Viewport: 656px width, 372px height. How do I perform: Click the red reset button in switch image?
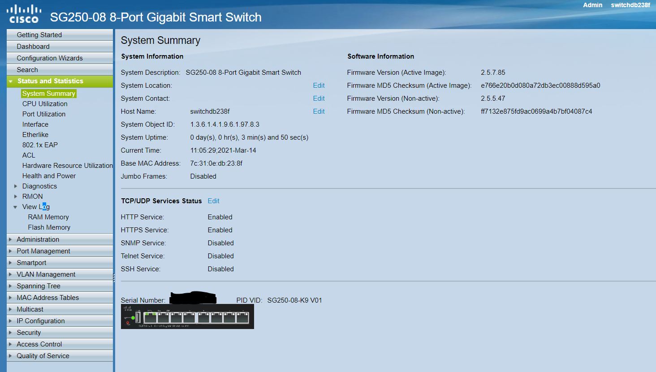tap(128, 323)
